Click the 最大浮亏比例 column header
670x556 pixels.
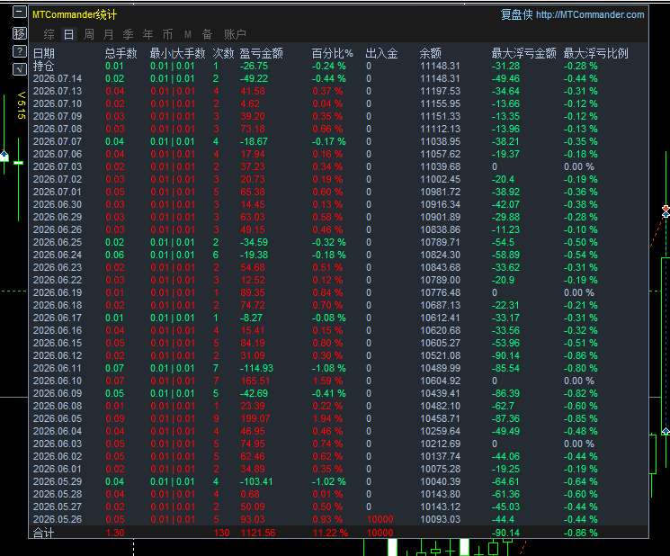(x=595, y=53)
